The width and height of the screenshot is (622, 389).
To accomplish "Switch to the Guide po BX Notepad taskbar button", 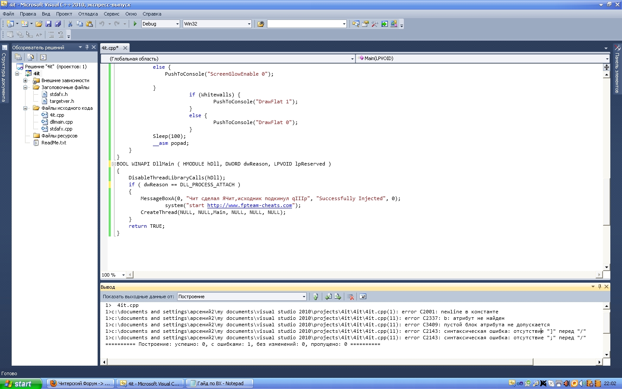I will (219, 383).
